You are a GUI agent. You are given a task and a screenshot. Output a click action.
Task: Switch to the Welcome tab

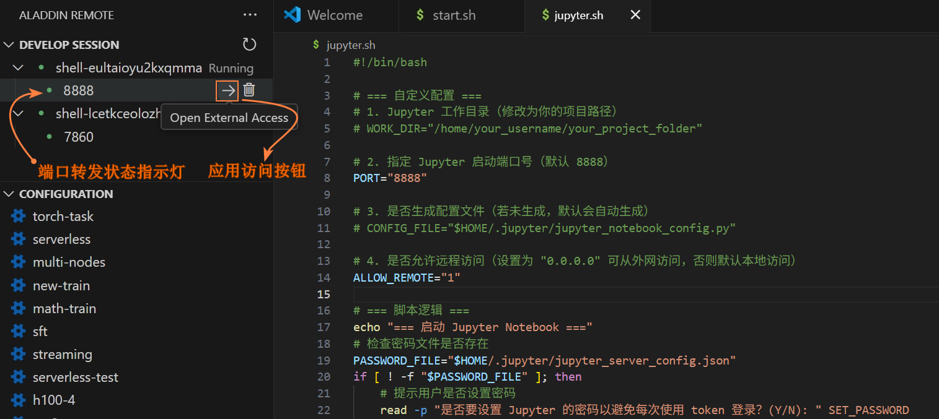(x=335, y=15)
